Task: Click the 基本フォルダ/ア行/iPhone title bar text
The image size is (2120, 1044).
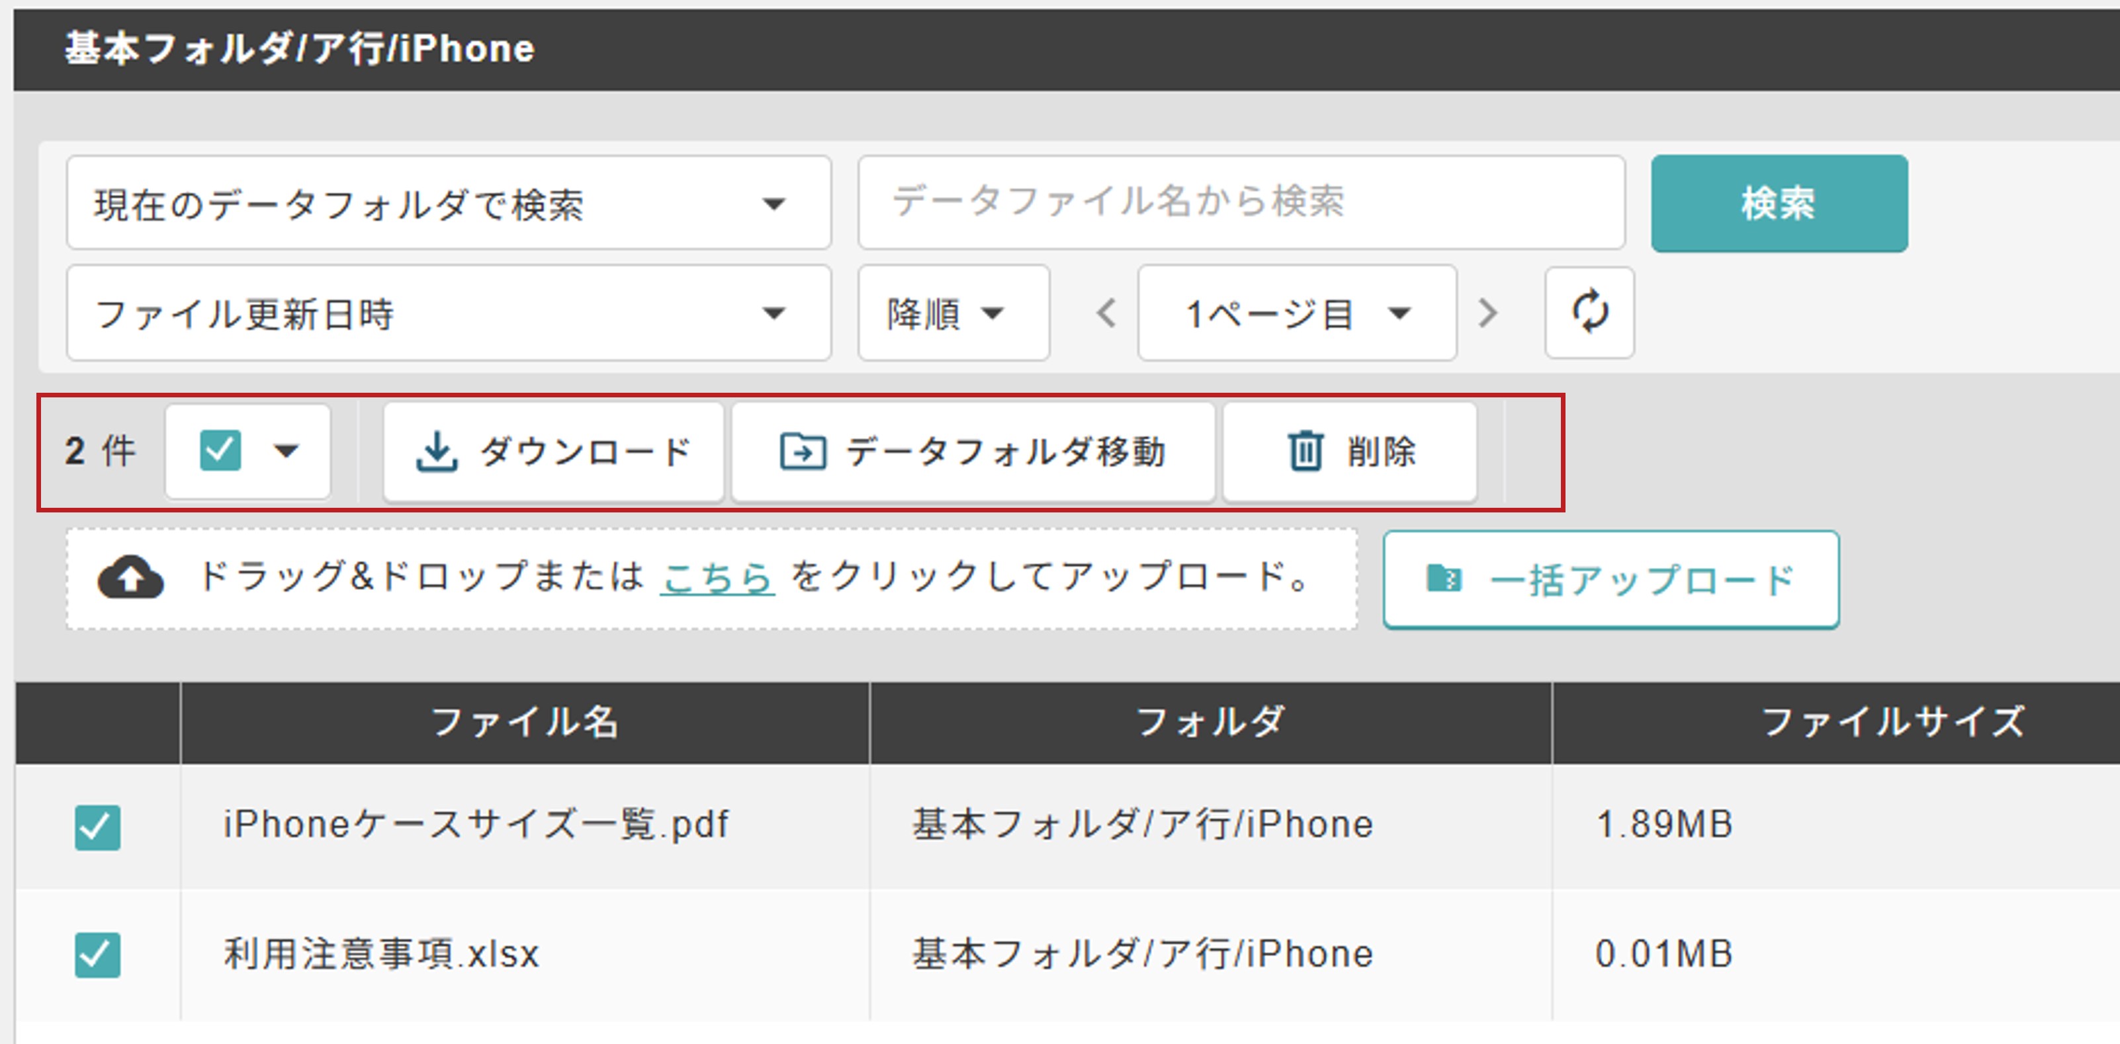Action: (300, 48)
